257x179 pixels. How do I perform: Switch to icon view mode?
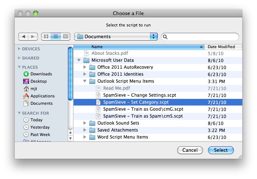(x=46, y=36)
